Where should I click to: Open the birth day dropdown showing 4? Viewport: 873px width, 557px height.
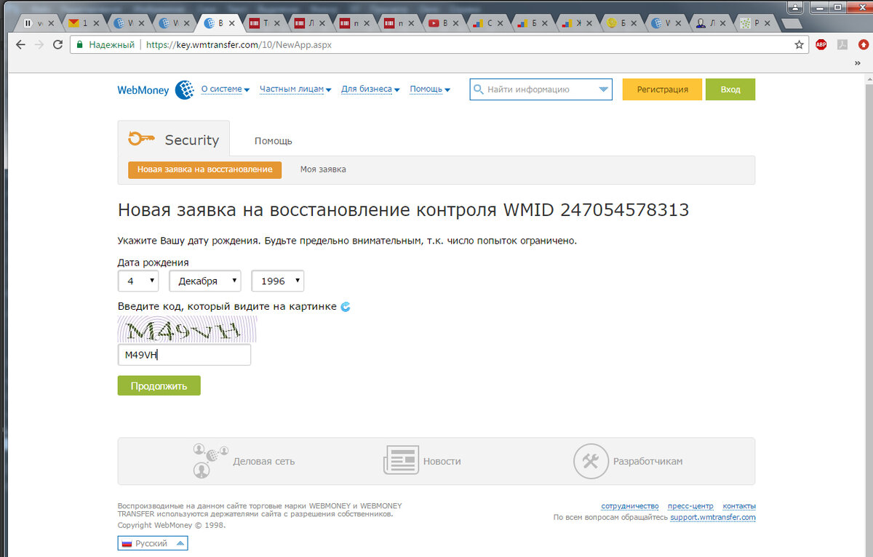click(x=138, y=281)
